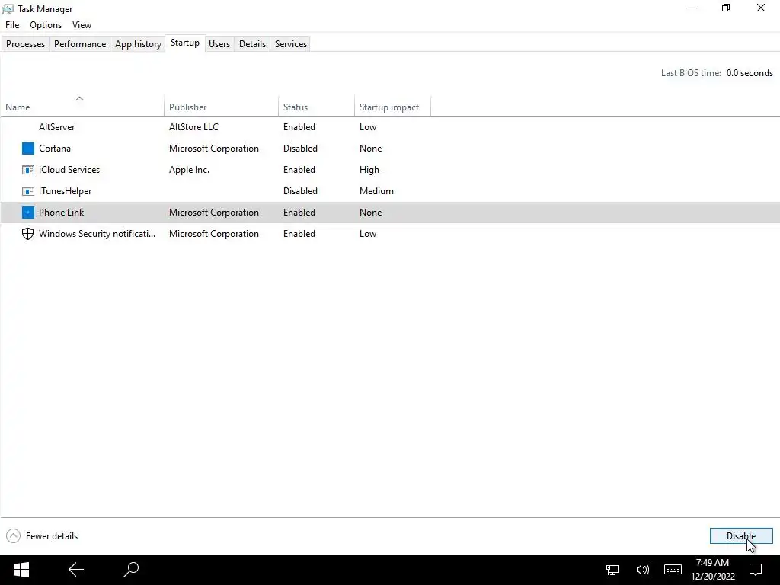Click the Task Manager title bar icon

click(x=8, y=9)
